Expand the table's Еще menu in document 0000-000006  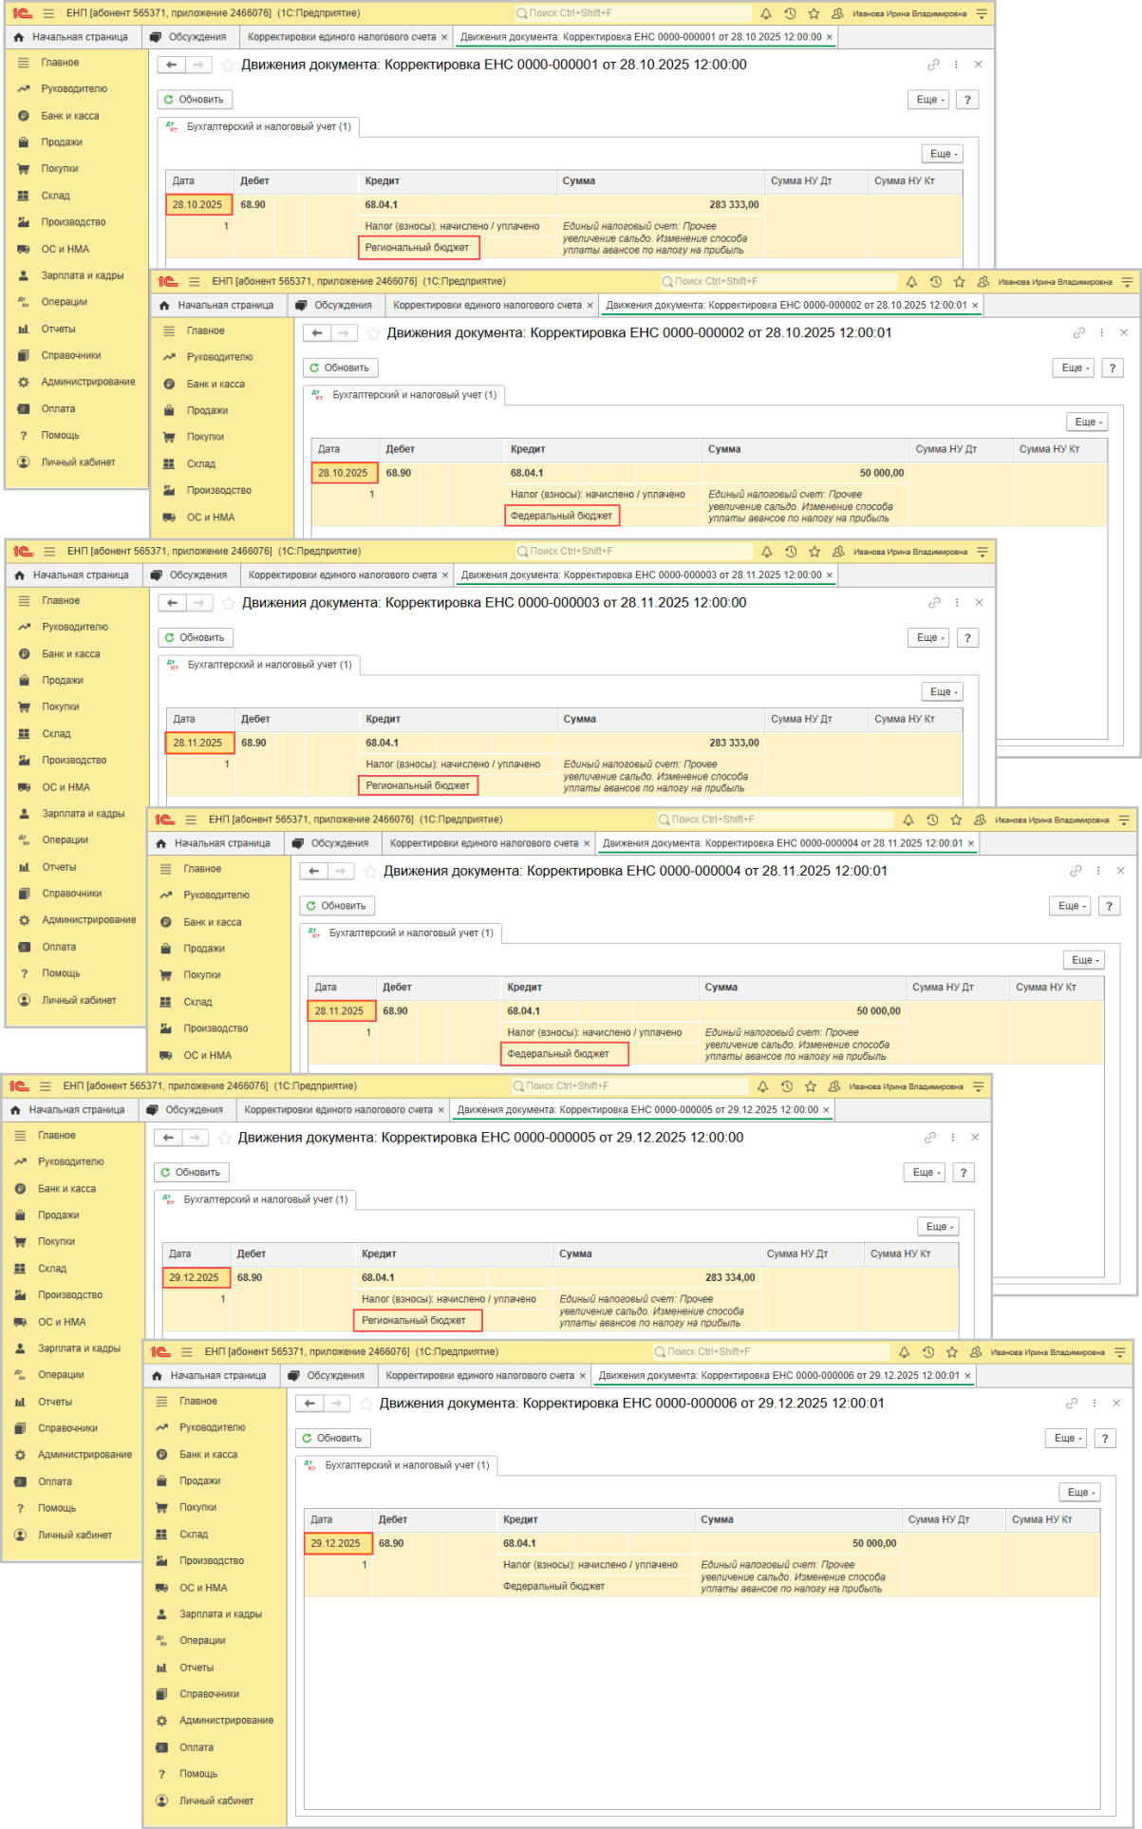1078,1493
